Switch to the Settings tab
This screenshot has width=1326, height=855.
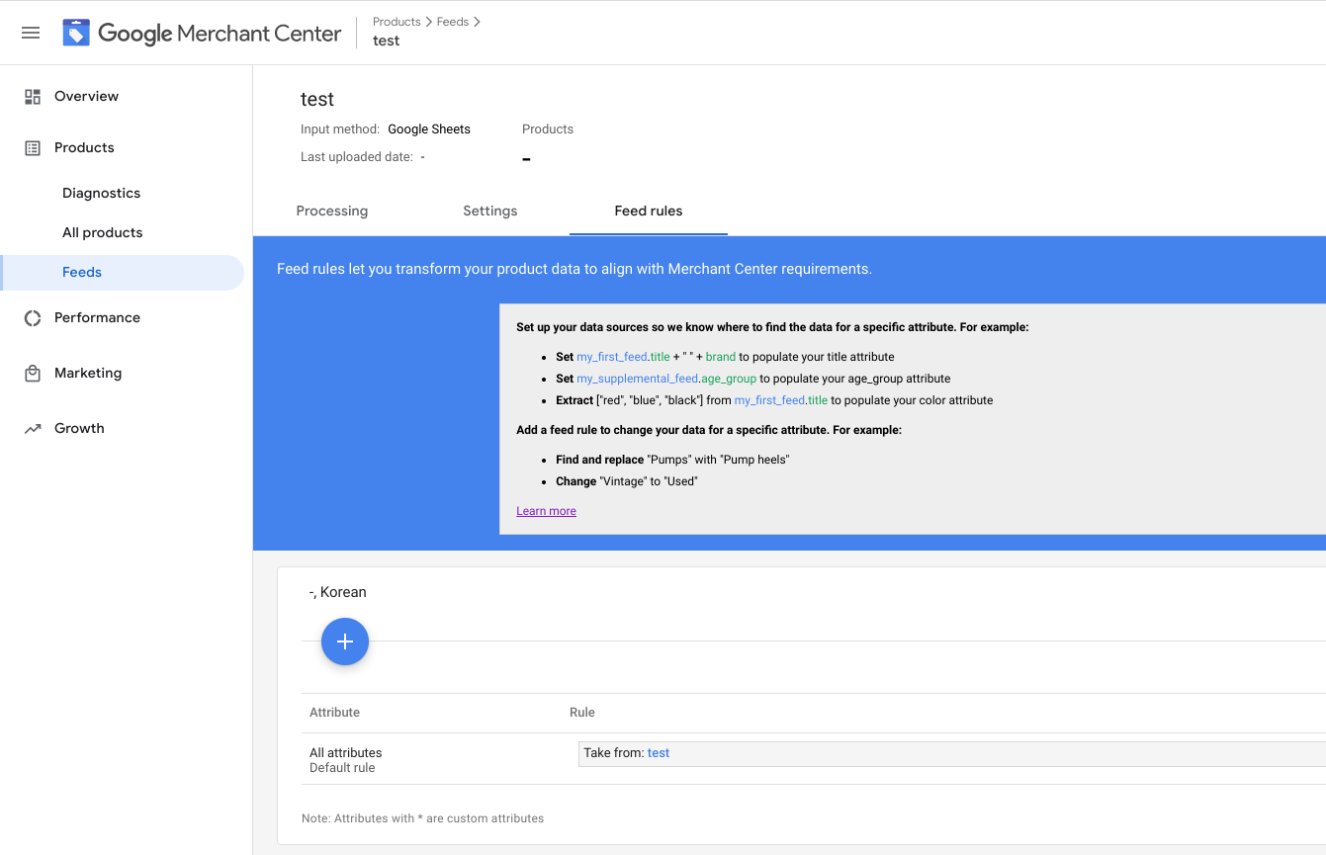pos(490,211)
